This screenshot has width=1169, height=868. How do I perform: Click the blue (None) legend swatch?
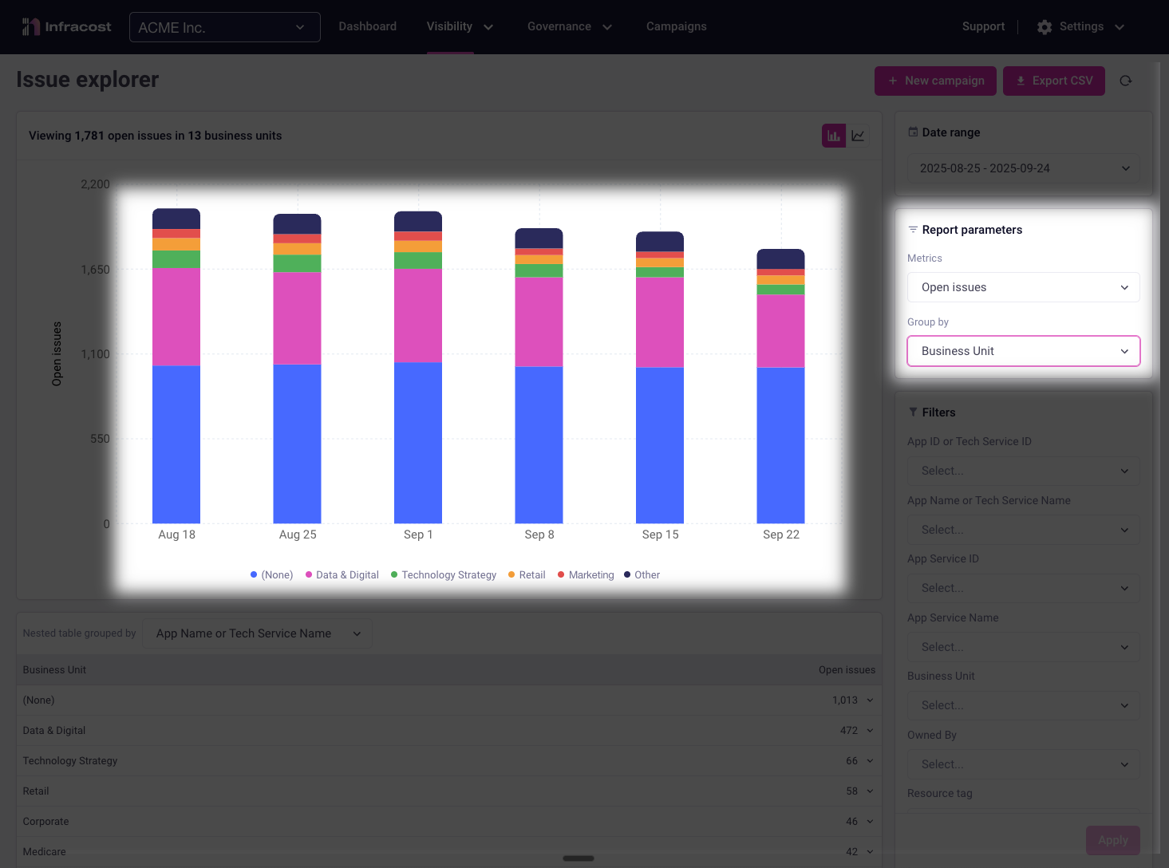(x=254, y=575)
